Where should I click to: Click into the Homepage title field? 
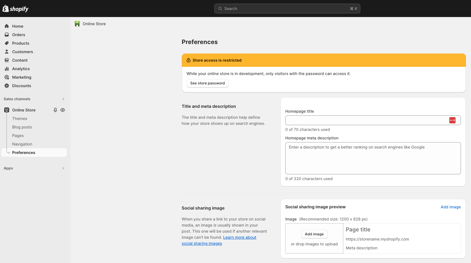click(x=365, y=120)
